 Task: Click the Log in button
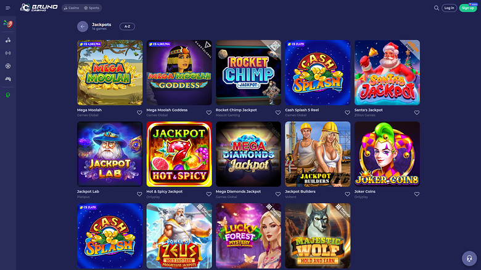pyautogui.click(x=449, y=8)
